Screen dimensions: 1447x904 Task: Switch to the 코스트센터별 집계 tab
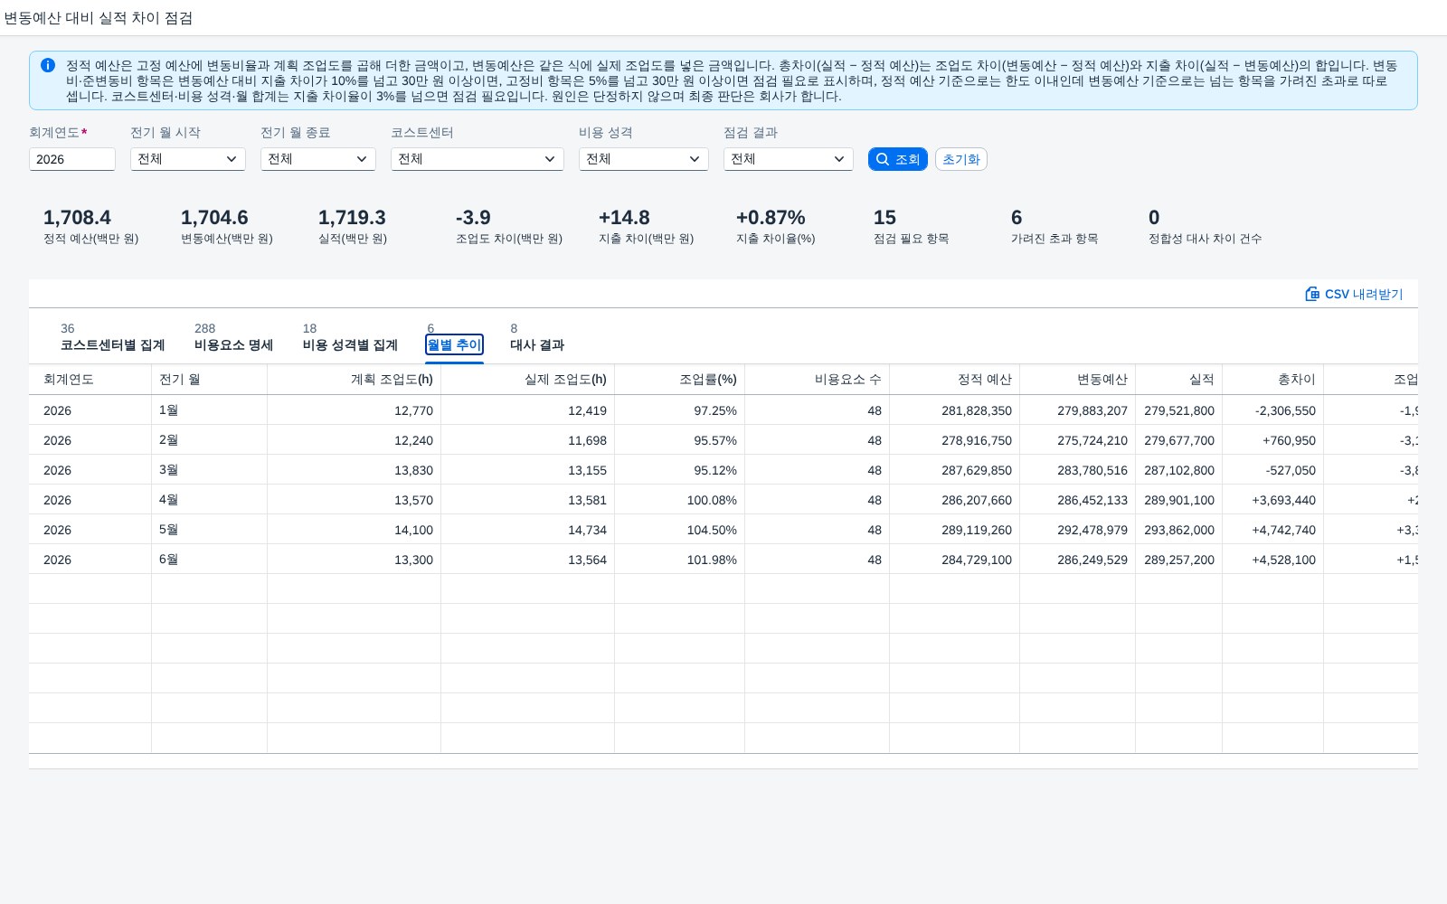point(113,337)
